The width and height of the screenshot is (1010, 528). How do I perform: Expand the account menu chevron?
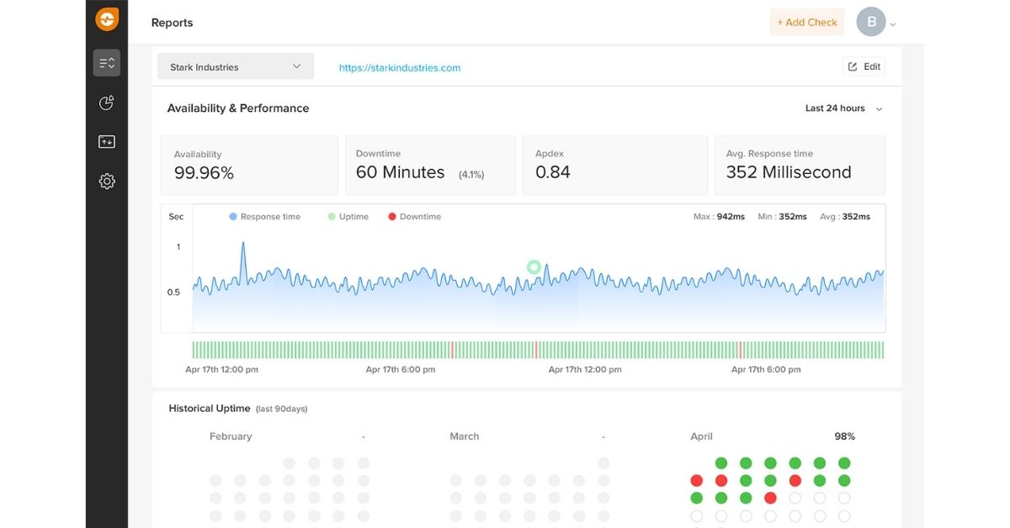click(893, 24)
